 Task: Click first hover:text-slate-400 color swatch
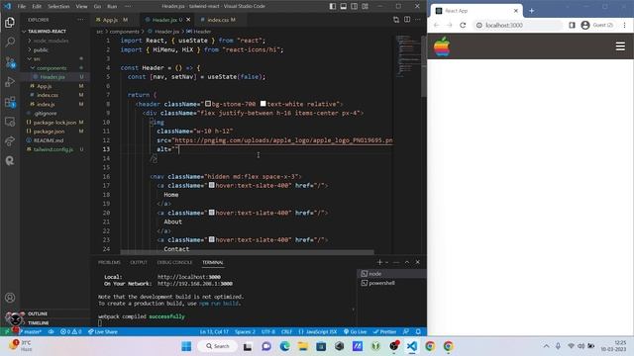(211, 185)
